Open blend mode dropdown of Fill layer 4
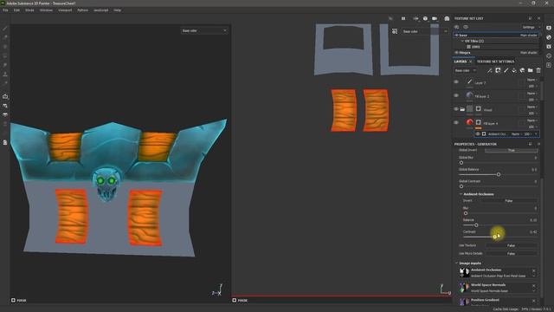This screenshot has width=554, height=312. coord(531,120)
